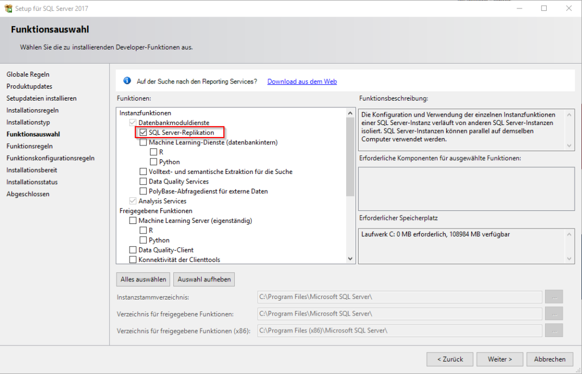This screenshot has height=374, width=582.
Task: Toggle the SQL Server-Replikation checkbox
Action: point(143,132)
